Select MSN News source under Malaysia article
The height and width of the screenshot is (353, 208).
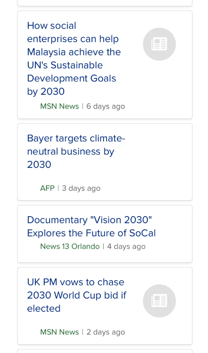point(59,106)
